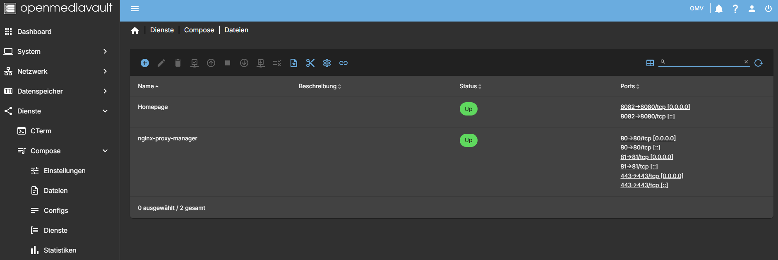This screenshot has width=778, height=260.
Task: Expand the System menu chevron
Action: (105, 51)
